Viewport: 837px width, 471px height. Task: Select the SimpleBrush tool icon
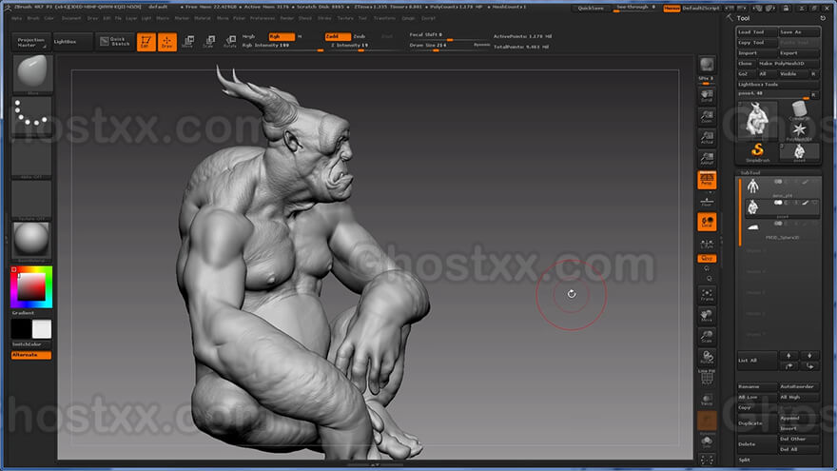757,152
